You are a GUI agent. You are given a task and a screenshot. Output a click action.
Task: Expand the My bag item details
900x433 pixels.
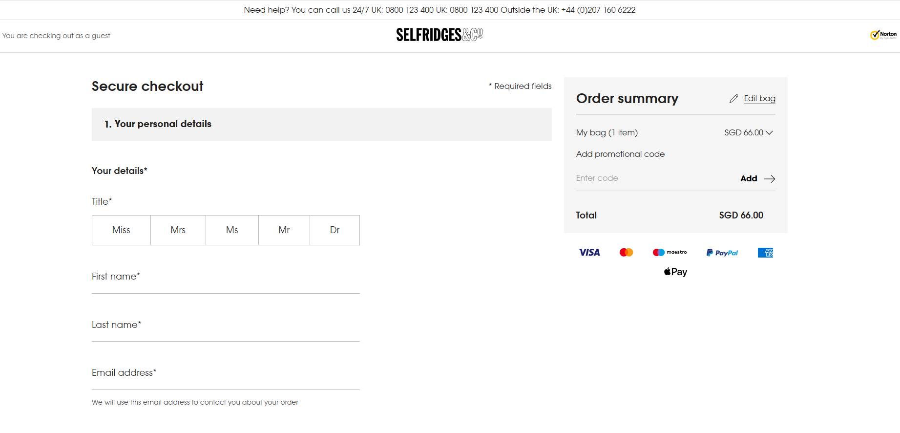769,132
